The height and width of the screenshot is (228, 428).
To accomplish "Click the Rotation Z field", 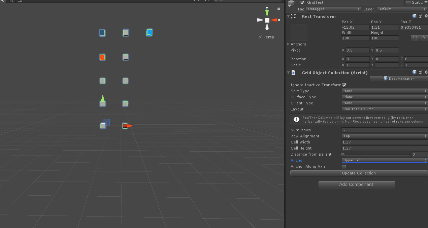I will [416, 59].
